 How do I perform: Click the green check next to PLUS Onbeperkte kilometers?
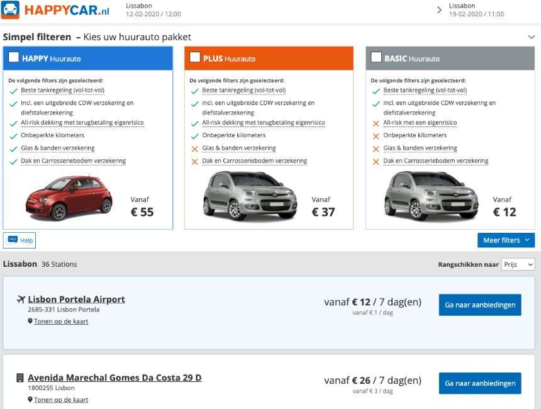[194, 137]
